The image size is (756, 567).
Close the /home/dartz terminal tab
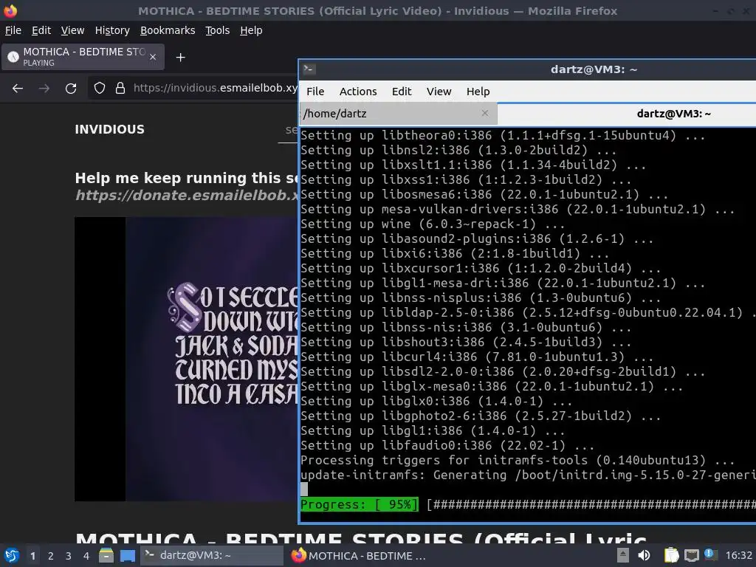485,113
